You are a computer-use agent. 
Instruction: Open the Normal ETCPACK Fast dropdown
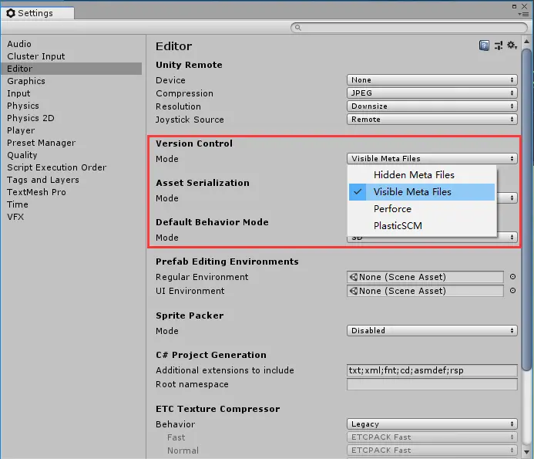(x=432, y=451)
